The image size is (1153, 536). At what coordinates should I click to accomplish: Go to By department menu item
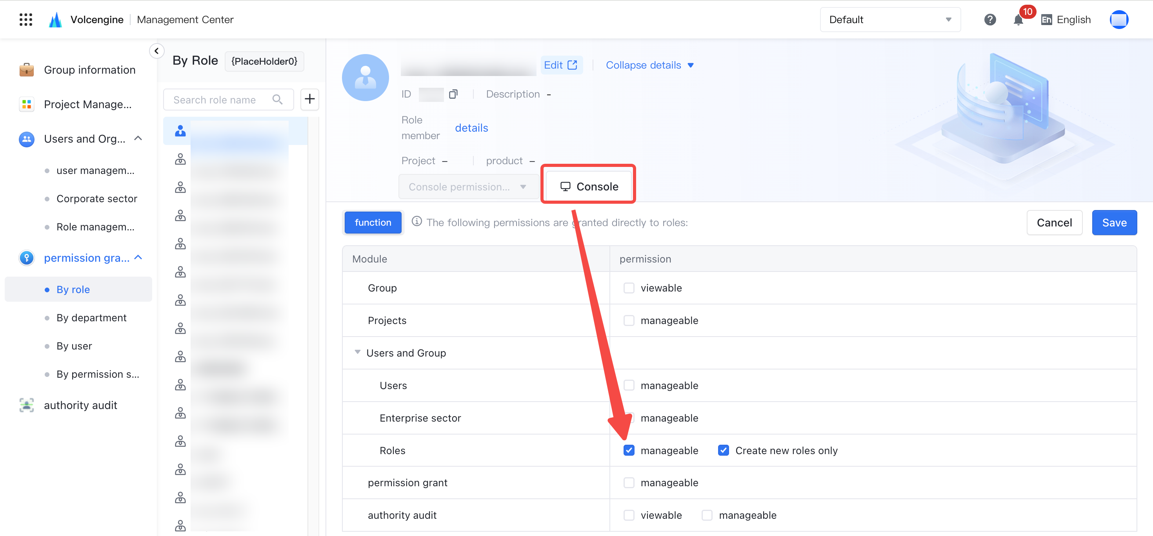[91, 318]
